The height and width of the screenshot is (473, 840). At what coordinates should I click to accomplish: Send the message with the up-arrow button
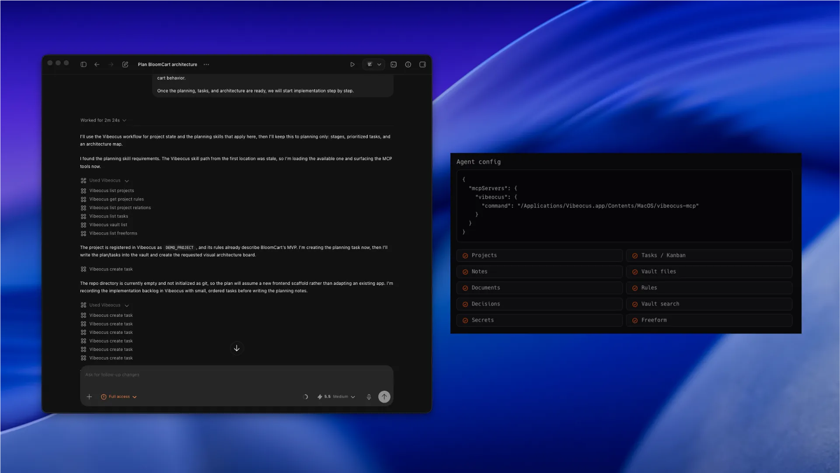pyautogui.click(x=384, y=397)
